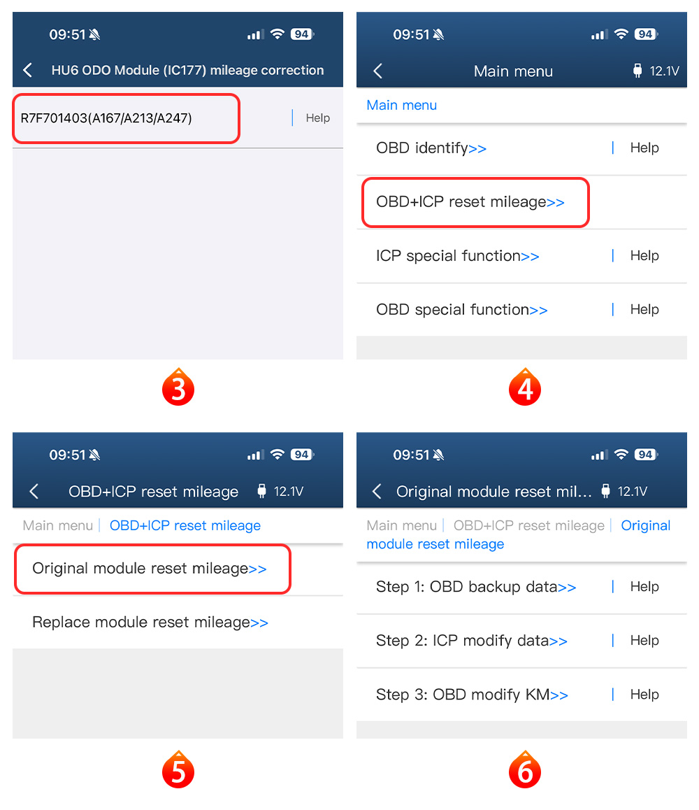Screen dimensions: 699x810
Task: Open ICP special function>> entry
Action: (x=457, y=256)
